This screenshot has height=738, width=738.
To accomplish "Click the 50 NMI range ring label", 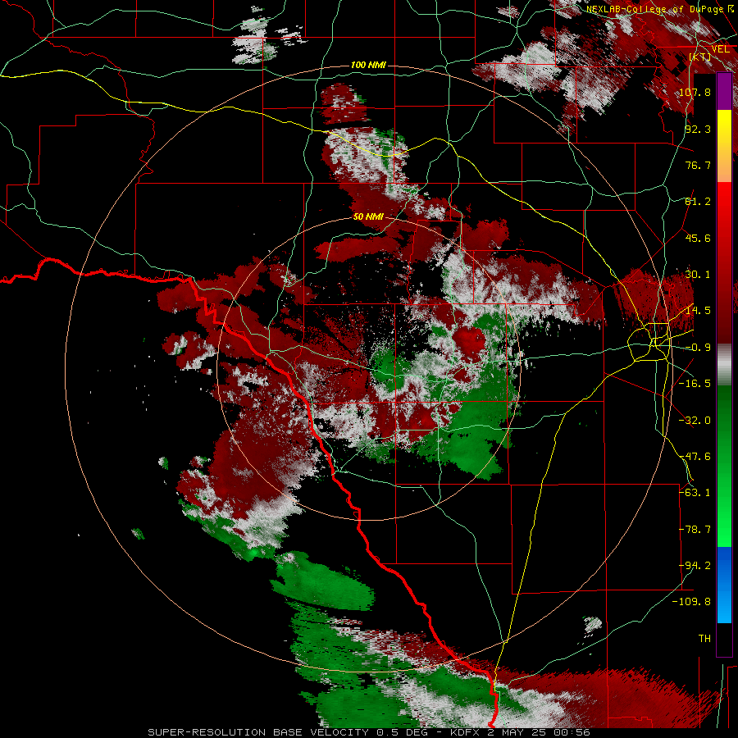I will (x=368, y=216).
